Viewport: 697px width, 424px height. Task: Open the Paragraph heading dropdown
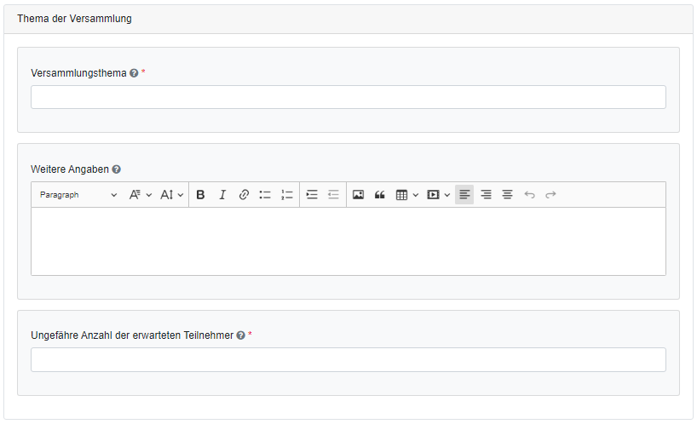(x=78, y=195)
